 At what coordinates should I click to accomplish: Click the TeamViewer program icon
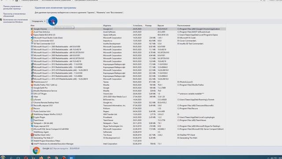[x=32, y=120]
